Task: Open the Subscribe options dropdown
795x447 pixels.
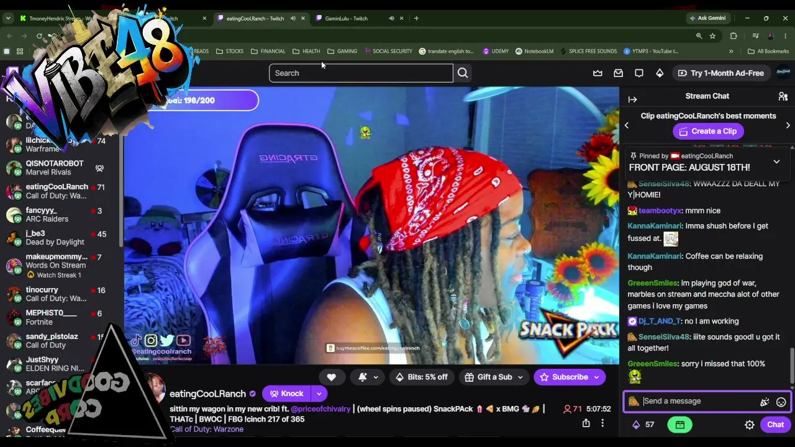Action: tap(596, 377)
